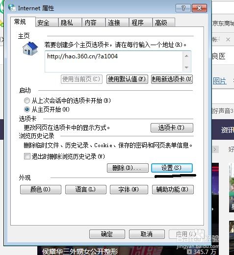Image resolution: width=234 pixels, height=255 pixels.
Task: Click the help question mark button
Action: 183,8
